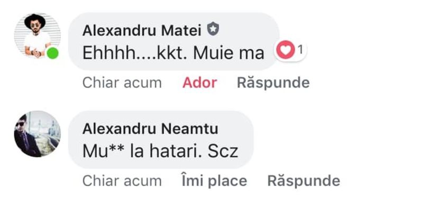Click the hat in Matei's avatar
Image resolution: width=439 pixels, height=197 pixels.
point(35,21)
